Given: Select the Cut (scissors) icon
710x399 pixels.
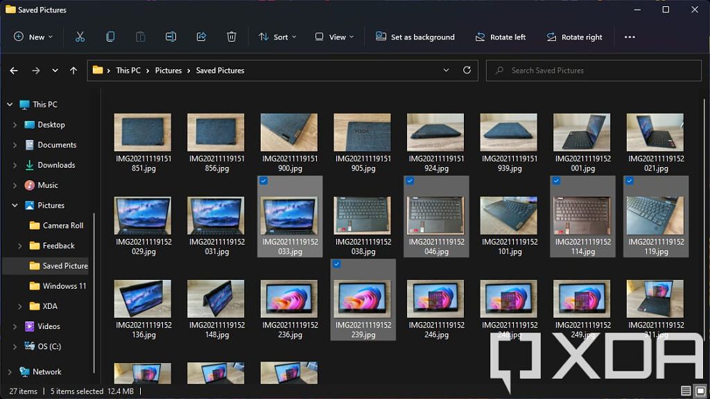Looking at the screenshot, I should pyautogui.click(x=79, y=37).
